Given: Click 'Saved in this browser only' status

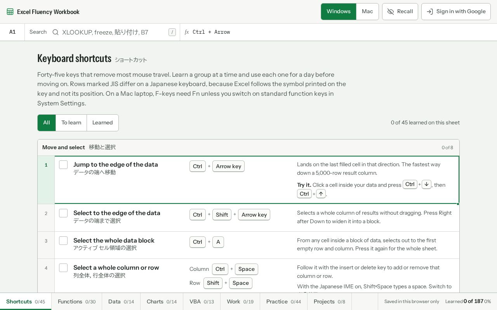Looking at the screenshot, I should [412, 301].
